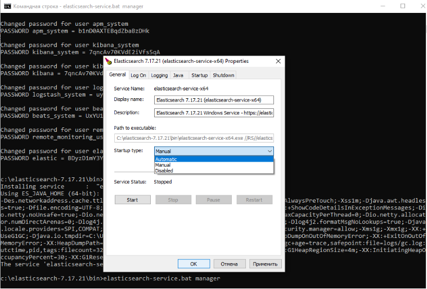
Task: Open the Startup tab
Action: 199,75
